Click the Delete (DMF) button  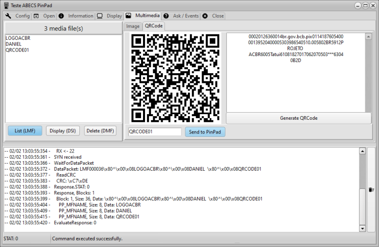click(100, 131)
